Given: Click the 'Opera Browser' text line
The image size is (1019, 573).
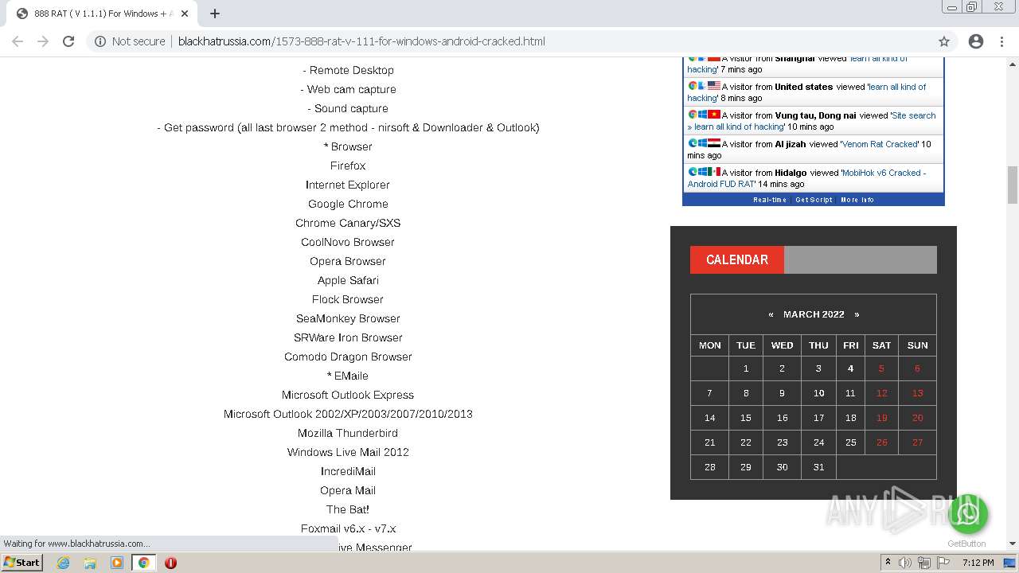Looking at the screenshot, I should pyautogui.click(x=348, y=261).
